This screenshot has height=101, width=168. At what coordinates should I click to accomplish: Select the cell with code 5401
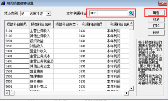[17, 56]
